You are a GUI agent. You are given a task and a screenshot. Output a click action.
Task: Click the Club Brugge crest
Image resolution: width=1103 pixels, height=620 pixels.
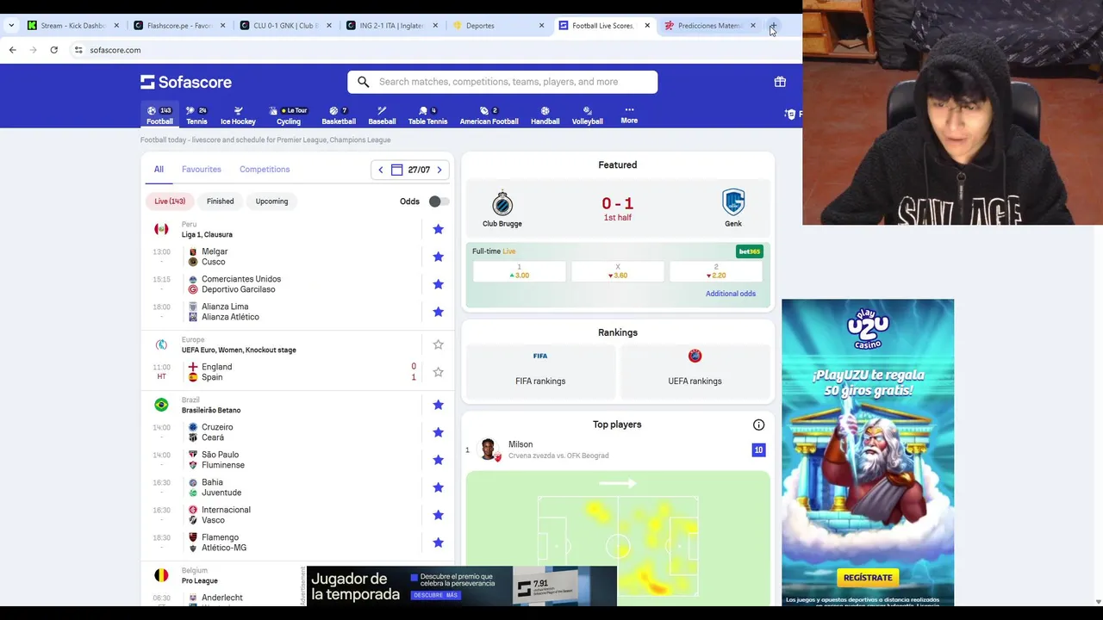[502, 203]
